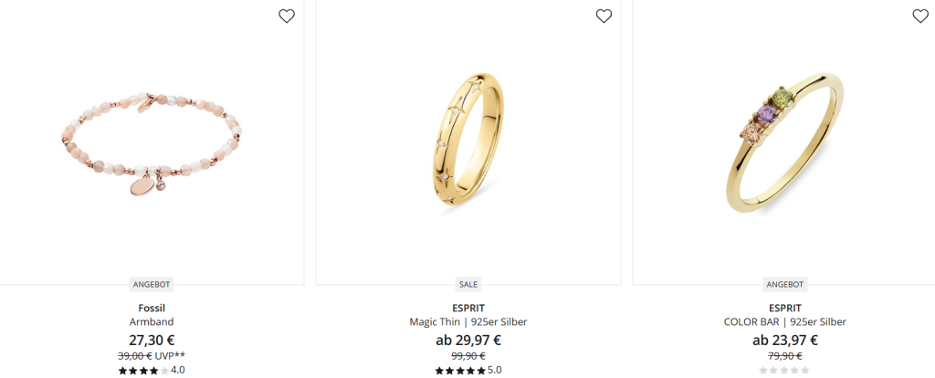
Task: Open COLOR BAR | 925er Silber title
Action: [x=784, y=322]
